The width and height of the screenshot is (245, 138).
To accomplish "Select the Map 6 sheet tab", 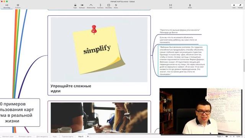I will click(x=81, y=136).
